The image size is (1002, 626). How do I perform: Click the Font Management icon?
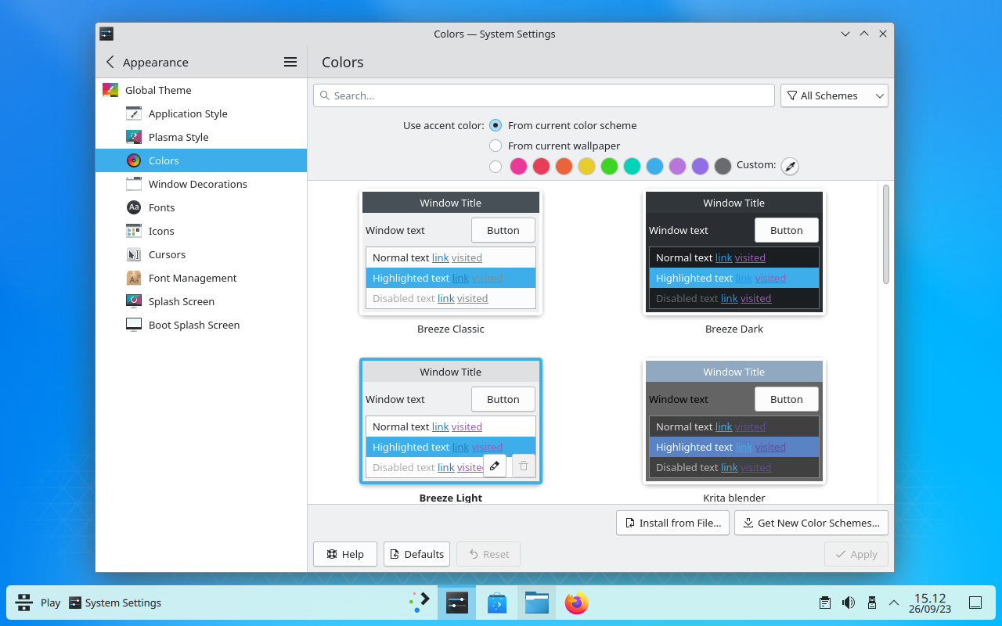(x=134, y=278)
